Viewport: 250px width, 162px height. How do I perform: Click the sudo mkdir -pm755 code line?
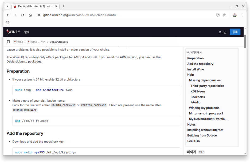(45, 152)
